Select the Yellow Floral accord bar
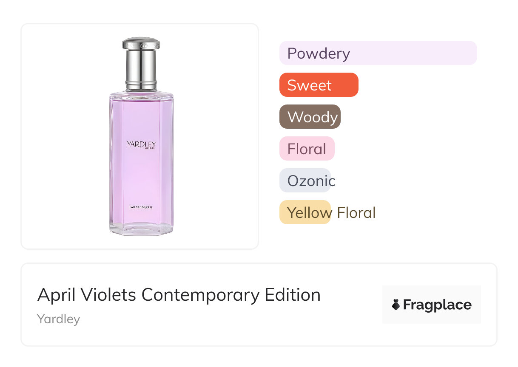 tap(305, 212)
